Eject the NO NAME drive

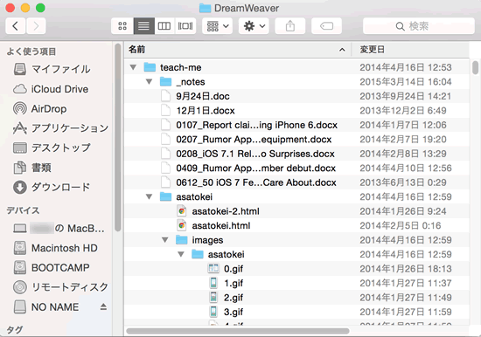pyautogui.click(x=103, y=306)
